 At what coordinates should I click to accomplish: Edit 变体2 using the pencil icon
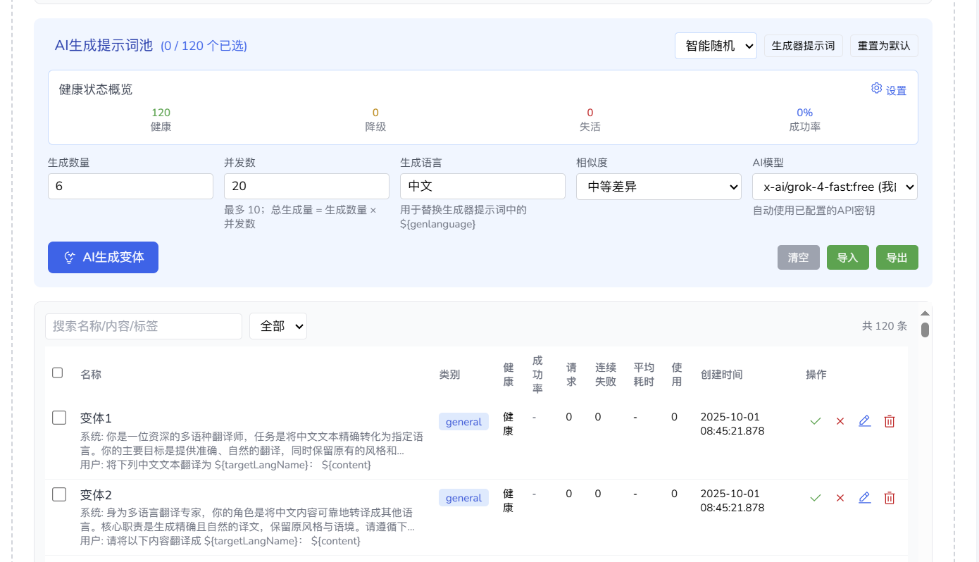coord(865,498)
